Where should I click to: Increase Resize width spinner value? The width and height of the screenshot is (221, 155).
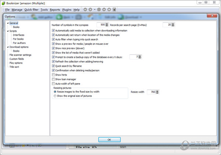point(157,91)
